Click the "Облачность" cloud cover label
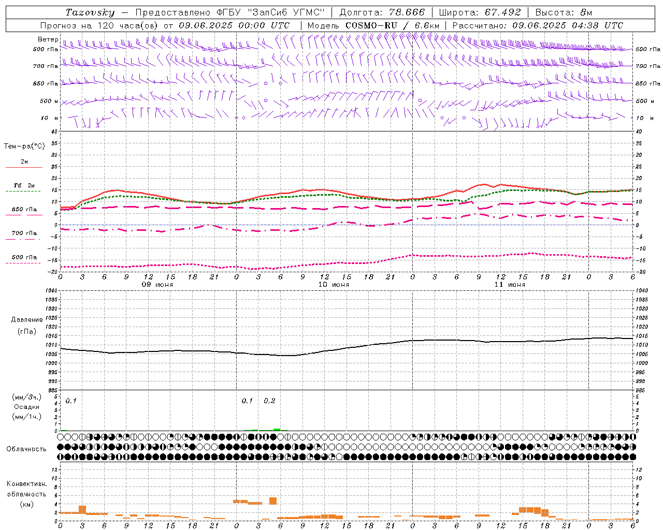This screenshot has width=663, height=530. click(x=26, y=449)
